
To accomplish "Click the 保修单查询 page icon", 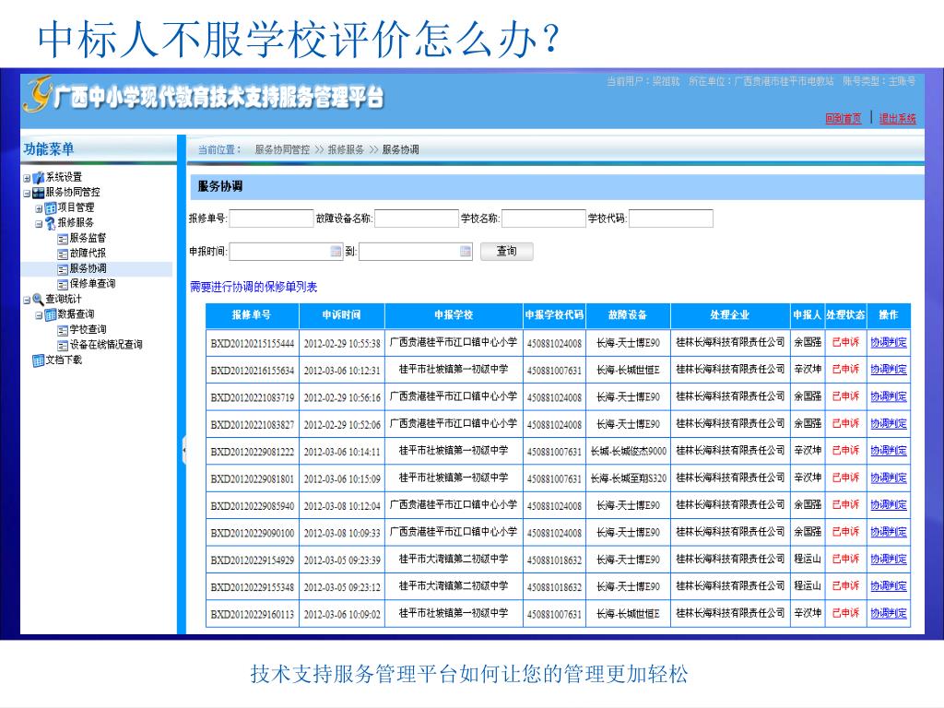I will (x=63, y=284).
